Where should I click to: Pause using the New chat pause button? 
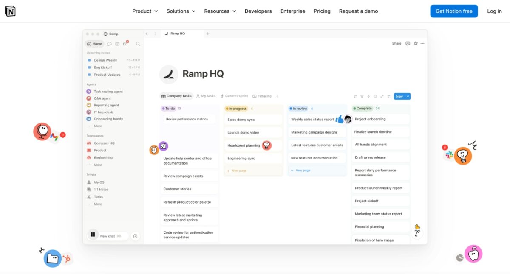(x=93, y=235)
